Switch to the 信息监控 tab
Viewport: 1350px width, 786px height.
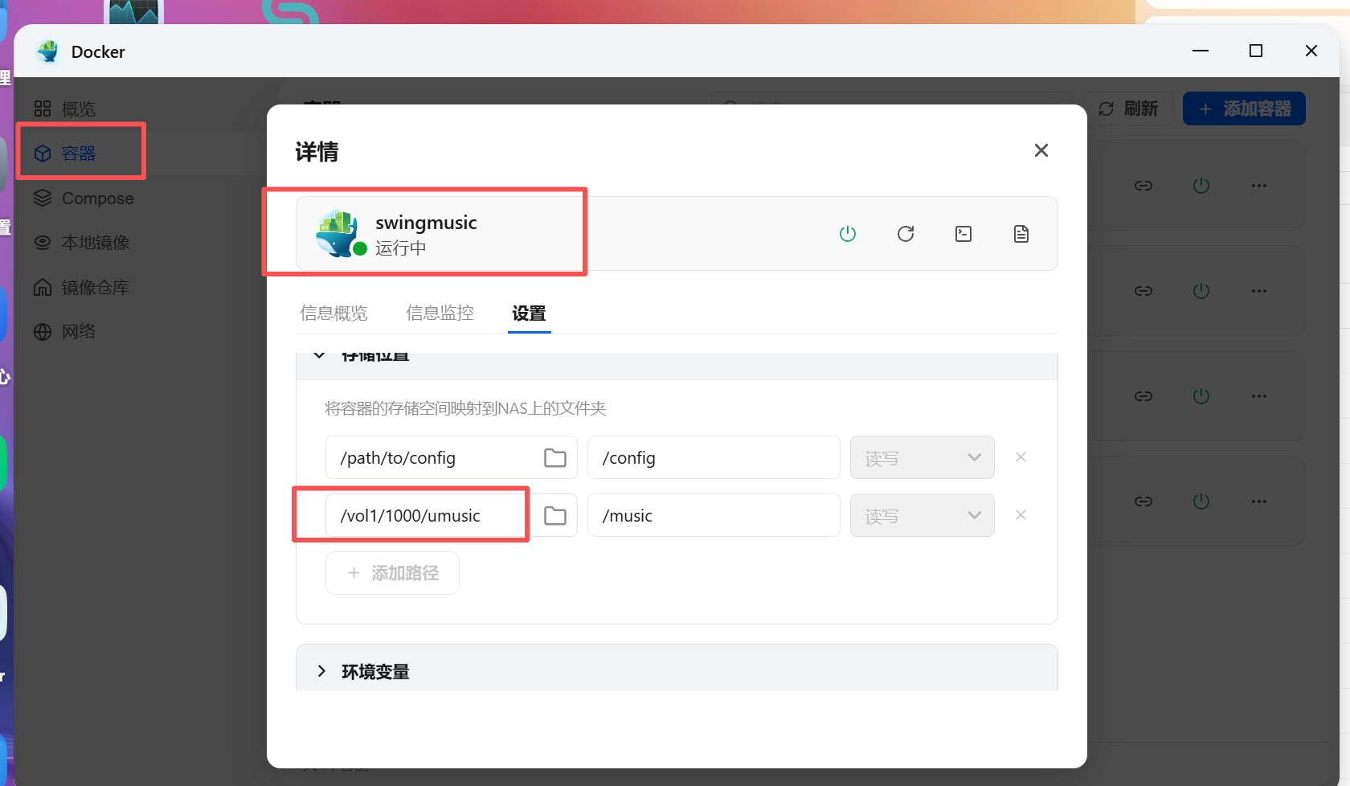click(x=440, y=313)
